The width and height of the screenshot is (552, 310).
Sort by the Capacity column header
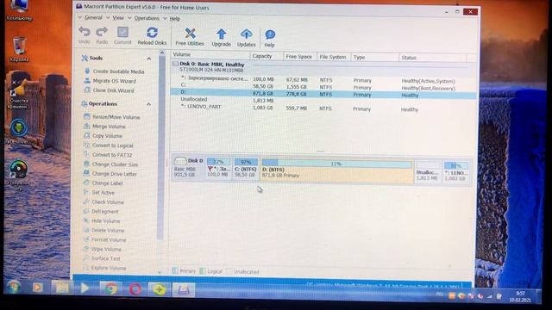[267, 56]
